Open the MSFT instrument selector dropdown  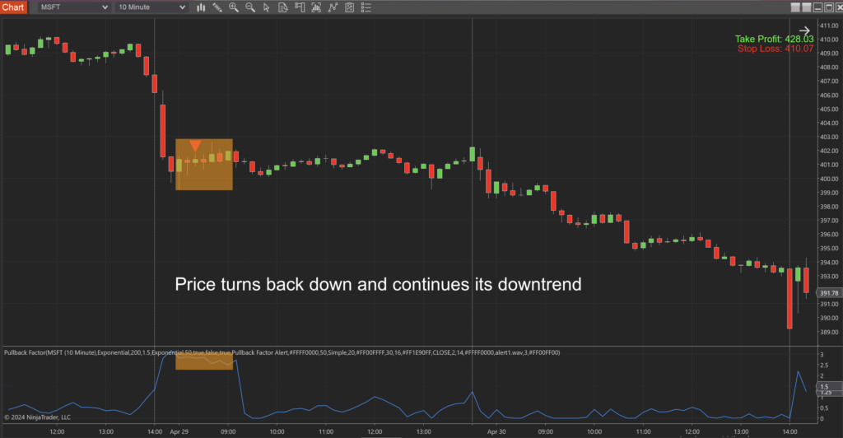click(73, 7)
